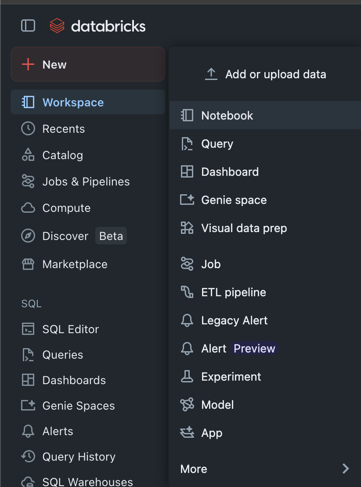The height and width of the screenshot is (487, 361).
Task: Click the New button
Action: [x=88, y=64]
